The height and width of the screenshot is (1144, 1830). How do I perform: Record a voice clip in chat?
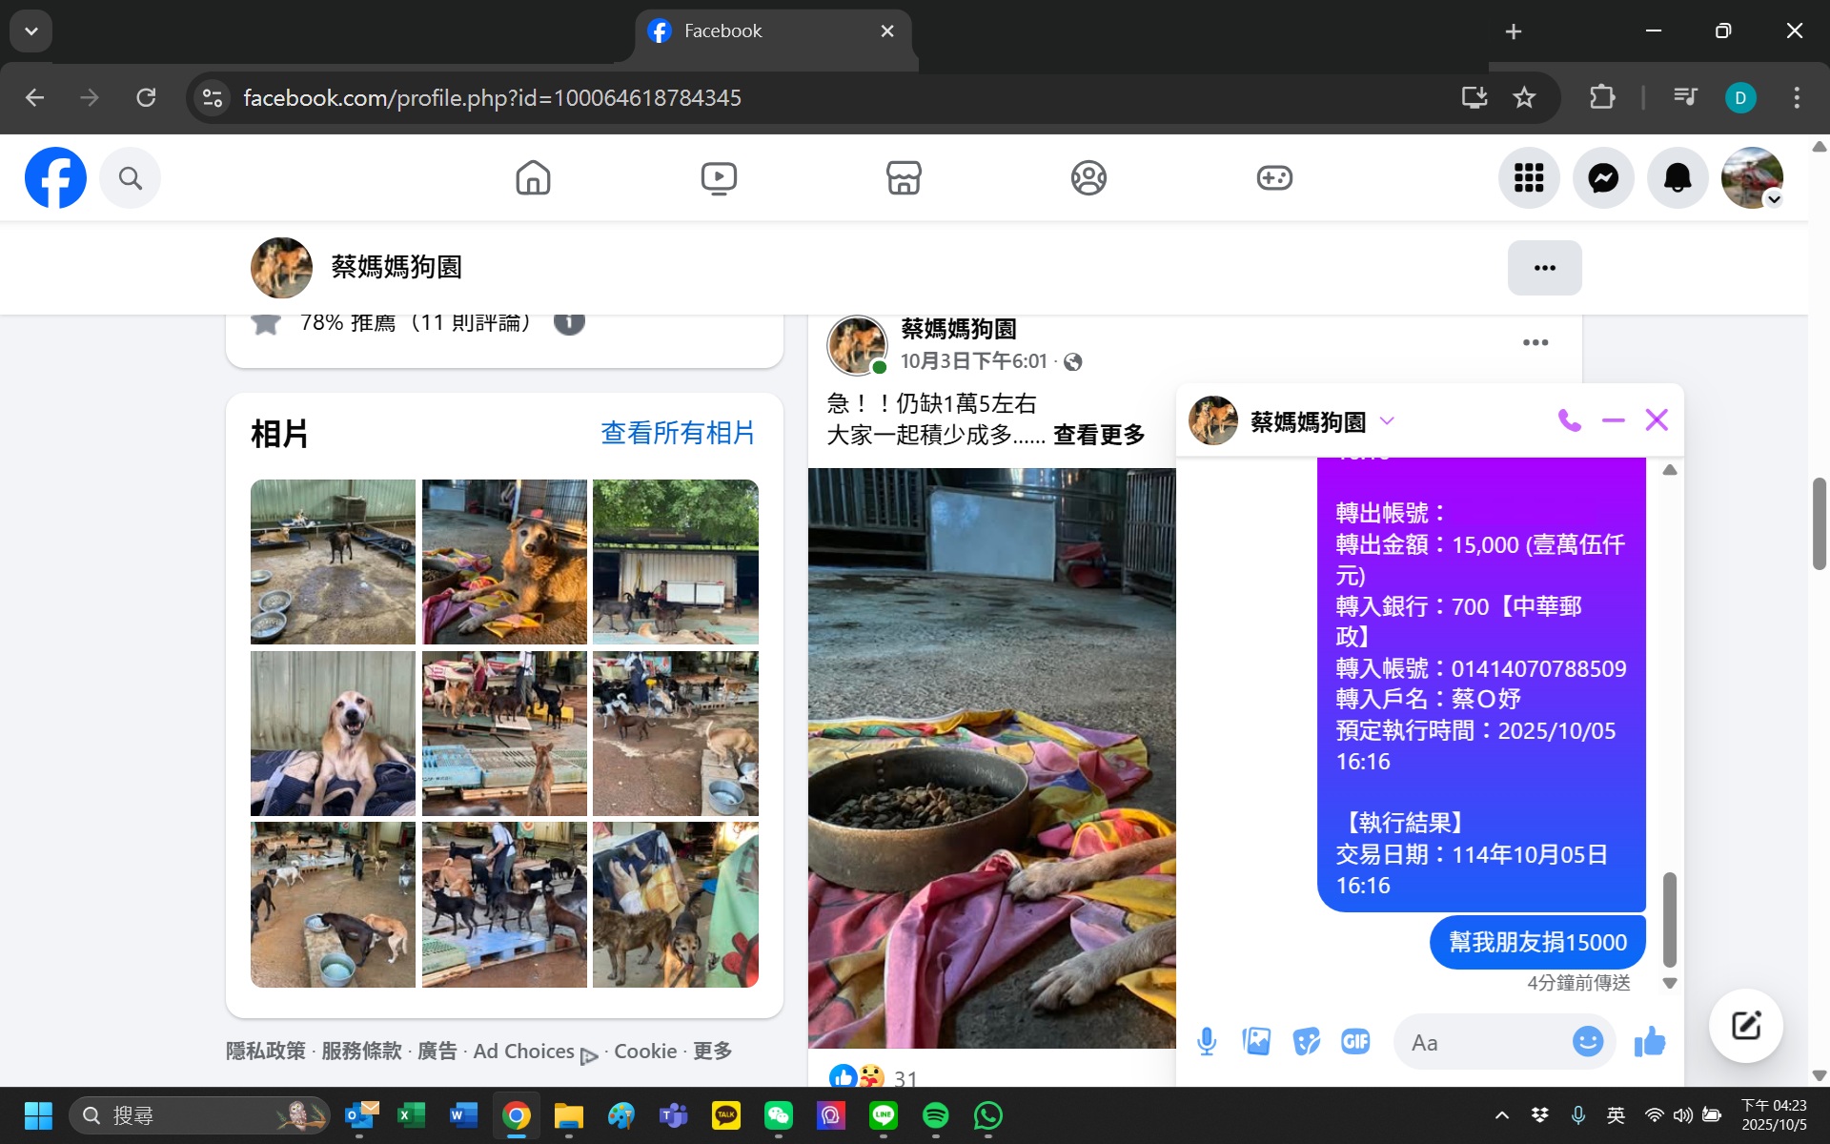click(1207, 1042)
